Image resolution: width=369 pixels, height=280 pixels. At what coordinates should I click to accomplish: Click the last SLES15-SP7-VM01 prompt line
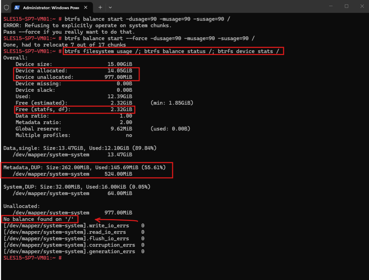coord(32,258)
